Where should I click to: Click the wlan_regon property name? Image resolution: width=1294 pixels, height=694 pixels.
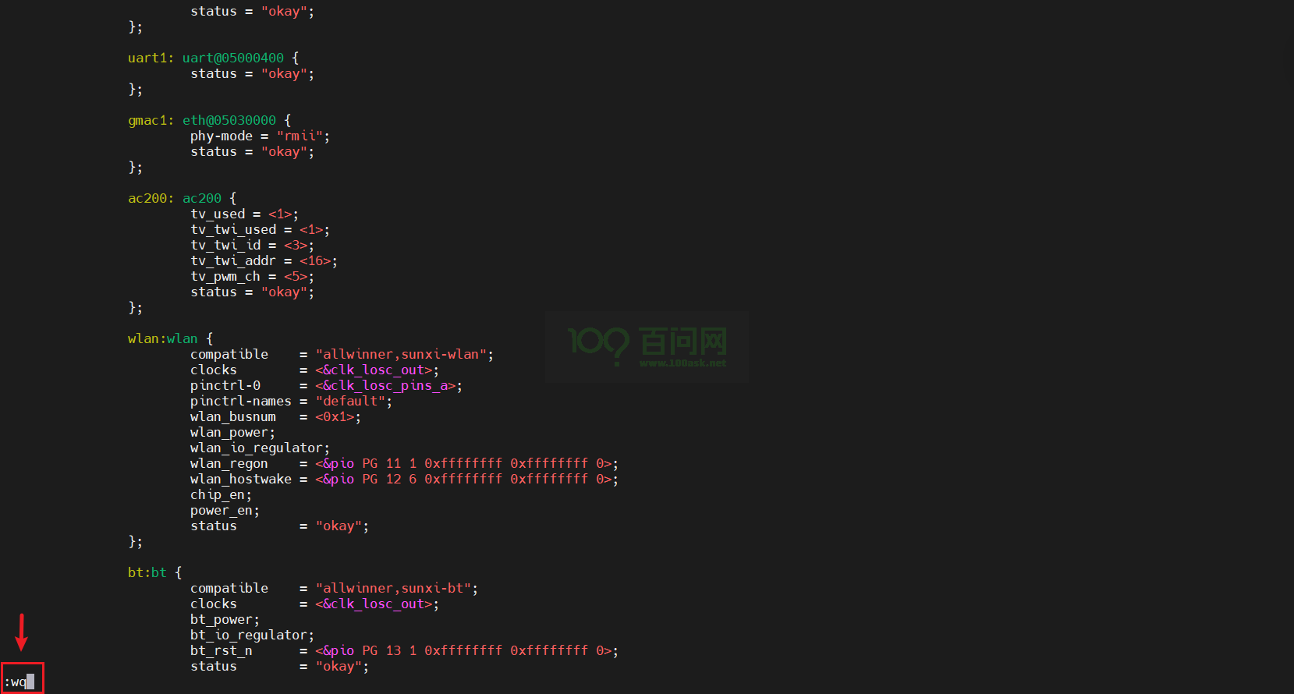pos(229,463)
